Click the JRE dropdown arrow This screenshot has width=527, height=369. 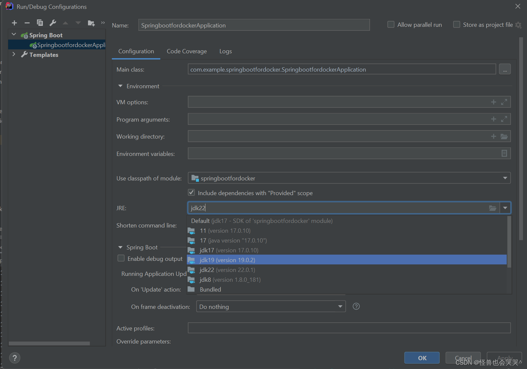pos(505,208)
